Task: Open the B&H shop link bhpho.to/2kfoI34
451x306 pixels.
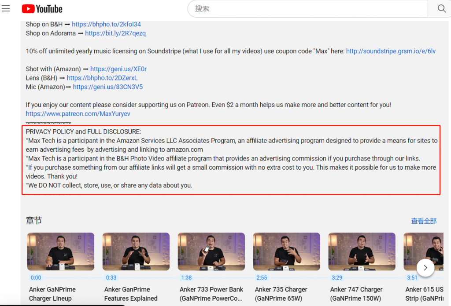Action: click(x=106, y=24)
